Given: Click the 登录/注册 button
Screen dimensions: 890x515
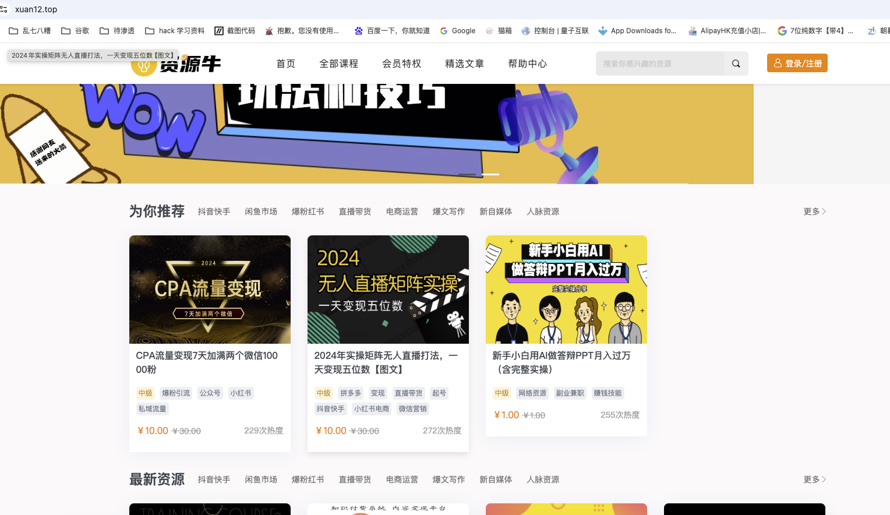Looking at the screenshot, I should click(797, 63).
